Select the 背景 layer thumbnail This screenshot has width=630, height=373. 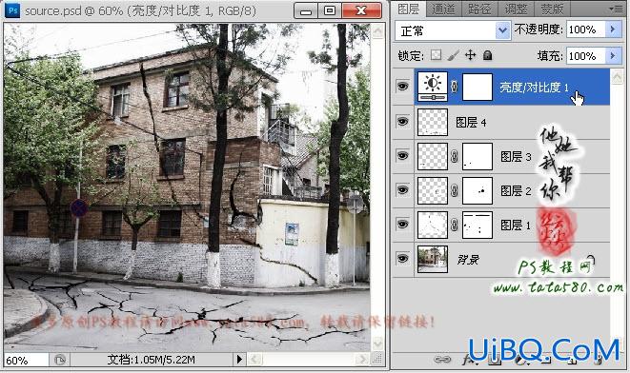433,260
